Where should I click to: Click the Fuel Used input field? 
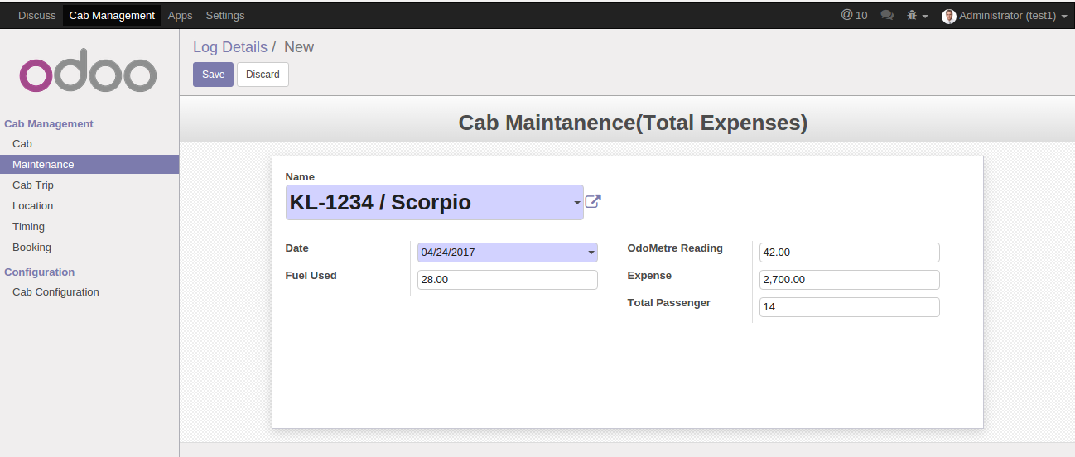pos(507,280)
